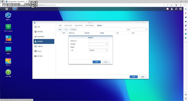Image resolution: width=188 pixels, height=101 pixels.
Task: Switch to the DHCP clients tab
Action: click(x=79, y=25)
